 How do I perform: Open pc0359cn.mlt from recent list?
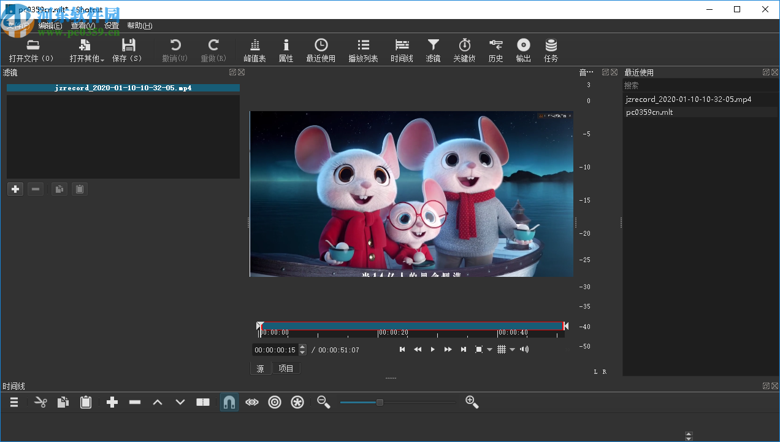[649, 112]
